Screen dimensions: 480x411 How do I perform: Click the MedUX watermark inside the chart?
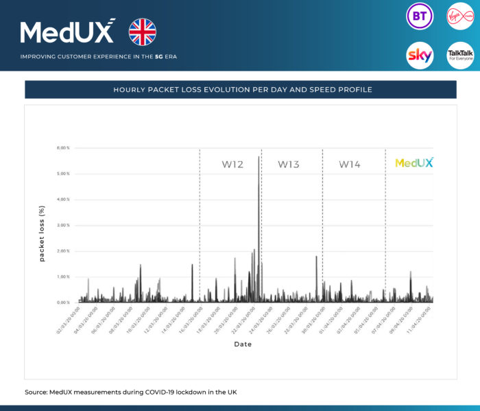414,163
